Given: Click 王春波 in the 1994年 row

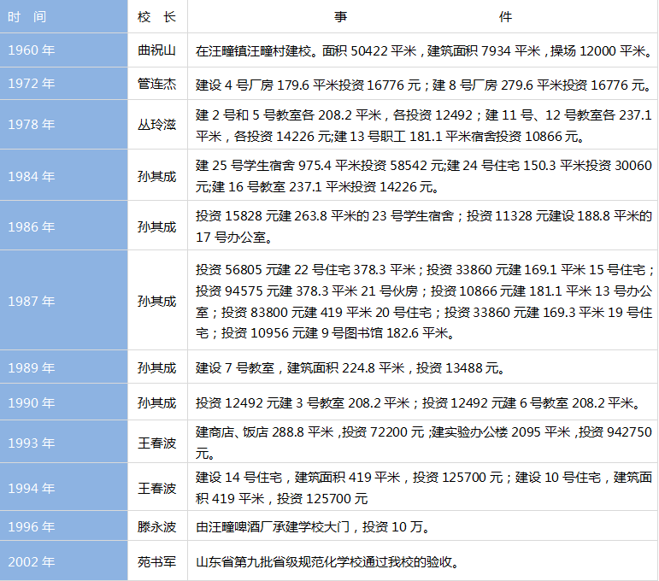Looking at the screenshot, I should (x=156, y=488).
